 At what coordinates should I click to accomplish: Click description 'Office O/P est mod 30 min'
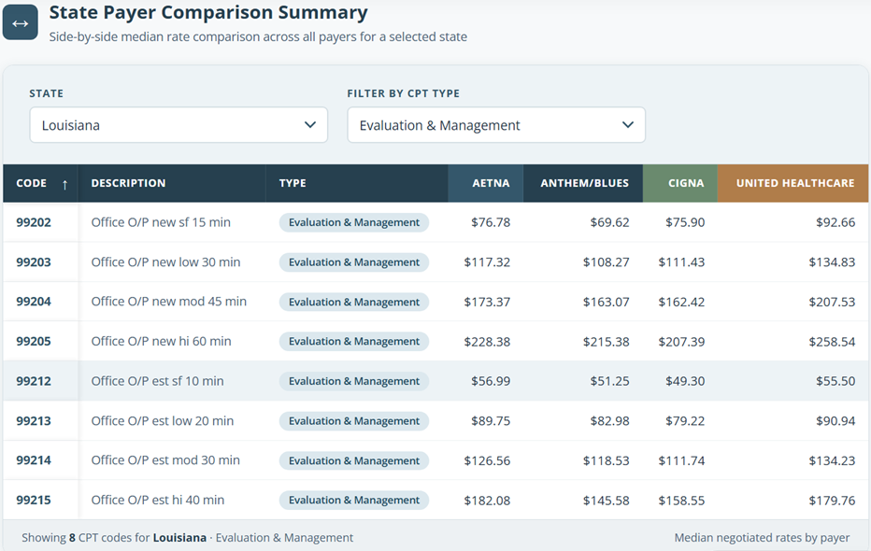(165, 460)
